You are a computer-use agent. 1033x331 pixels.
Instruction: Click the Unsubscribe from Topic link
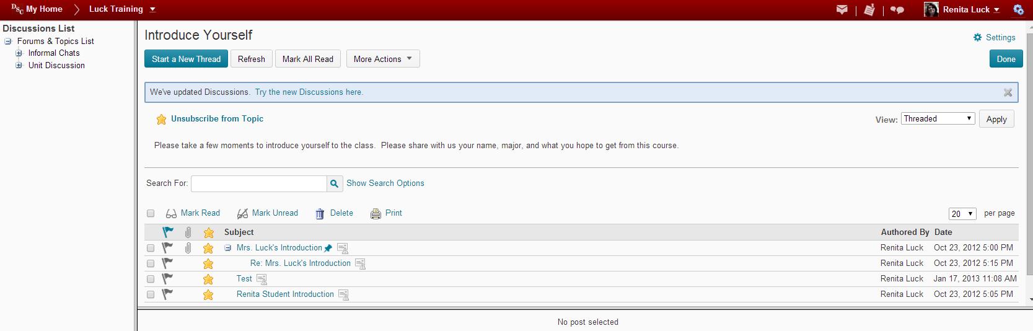click(x=217, y=119)
